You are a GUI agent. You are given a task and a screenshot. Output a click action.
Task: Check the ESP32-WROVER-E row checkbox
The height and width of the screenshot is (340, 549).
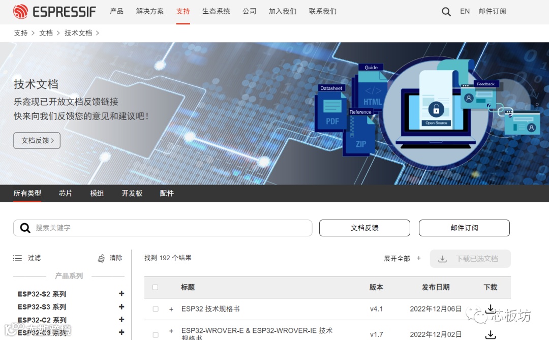coord(156,335)
